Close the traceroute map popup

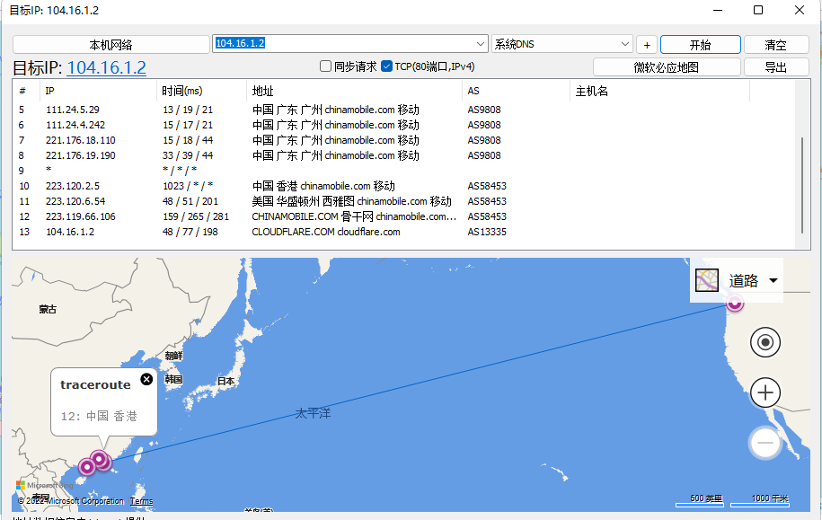pyautogui.click(x=146, y=379)
